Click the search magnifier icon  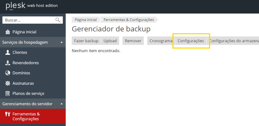click(58, 20)
